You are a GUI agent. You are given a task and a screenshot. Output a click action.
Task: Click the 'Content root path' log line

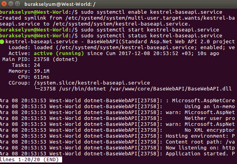(x=117, y=142)
